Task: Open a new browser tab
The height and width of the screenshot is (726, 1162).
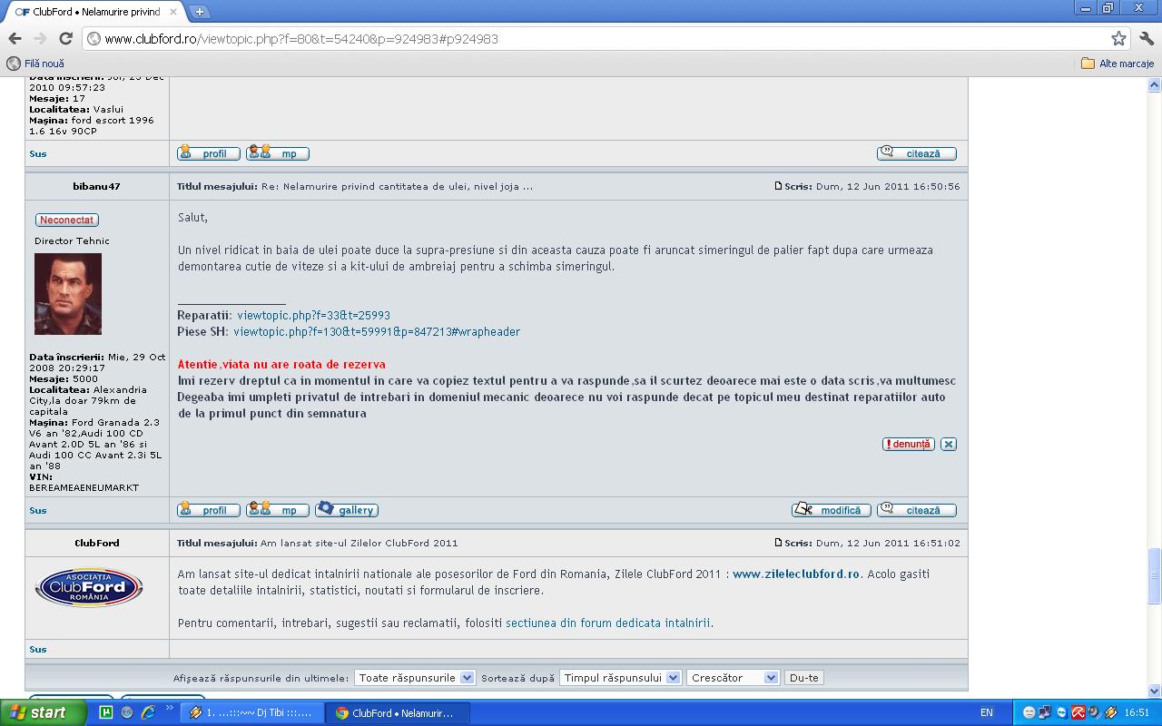Action: point(199,12)
